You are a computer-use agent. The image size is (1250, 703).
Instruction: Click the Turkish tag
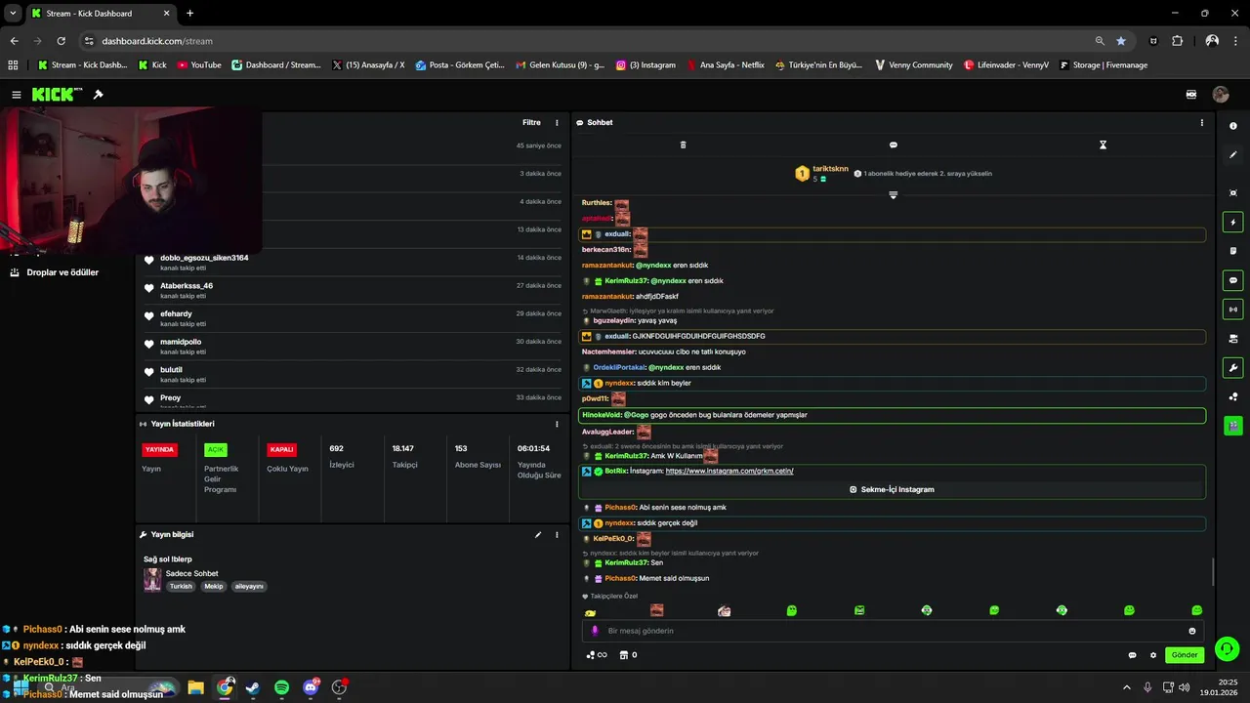[181, 587]
